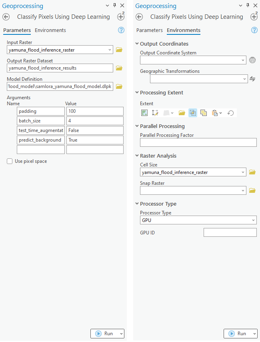Expand the Processor Type dropdown showing GPU
Viewport: 260px width, 342px height.
253,220
